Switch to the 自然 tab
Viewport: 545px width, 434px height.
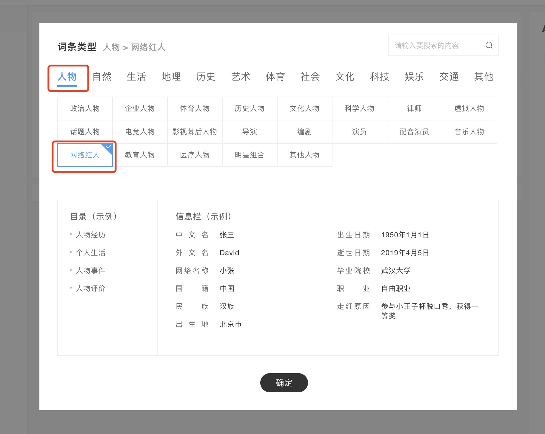pyautogui.click(x=102, y=77)
